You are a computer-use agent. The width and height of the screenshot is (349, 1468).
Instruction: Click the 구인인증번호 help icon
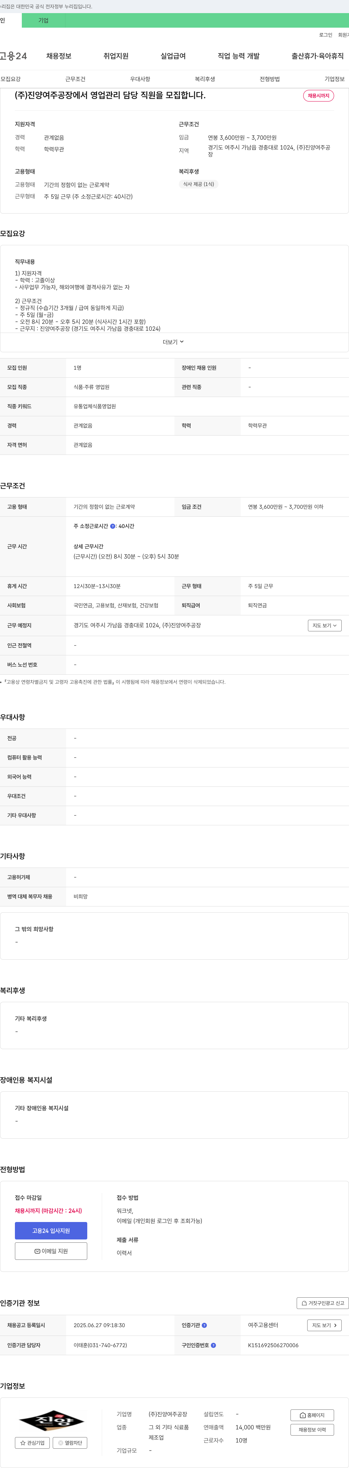(213, 1345)
